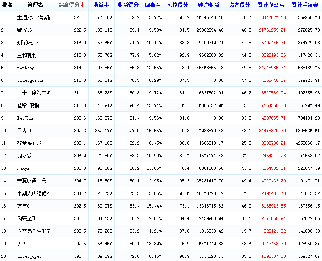The height and width of the screenshot is (261, 322).
Task: Select manager 宏源财通一号 in rank 14
Action: tap(32, 181)
